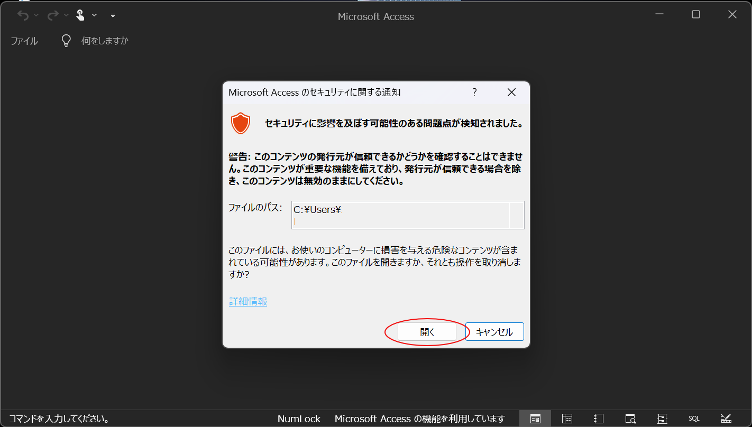Click the NumLock status bar indicator

[299, 419]
